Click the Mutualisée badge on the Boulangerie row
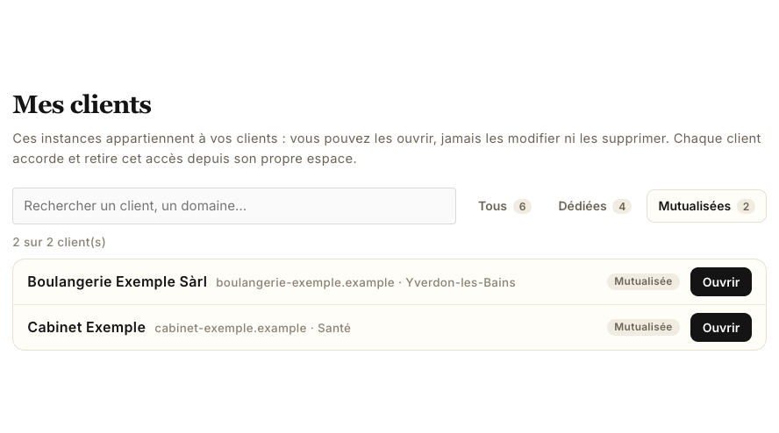Screen dimensions: 779x433 [643, 281]
